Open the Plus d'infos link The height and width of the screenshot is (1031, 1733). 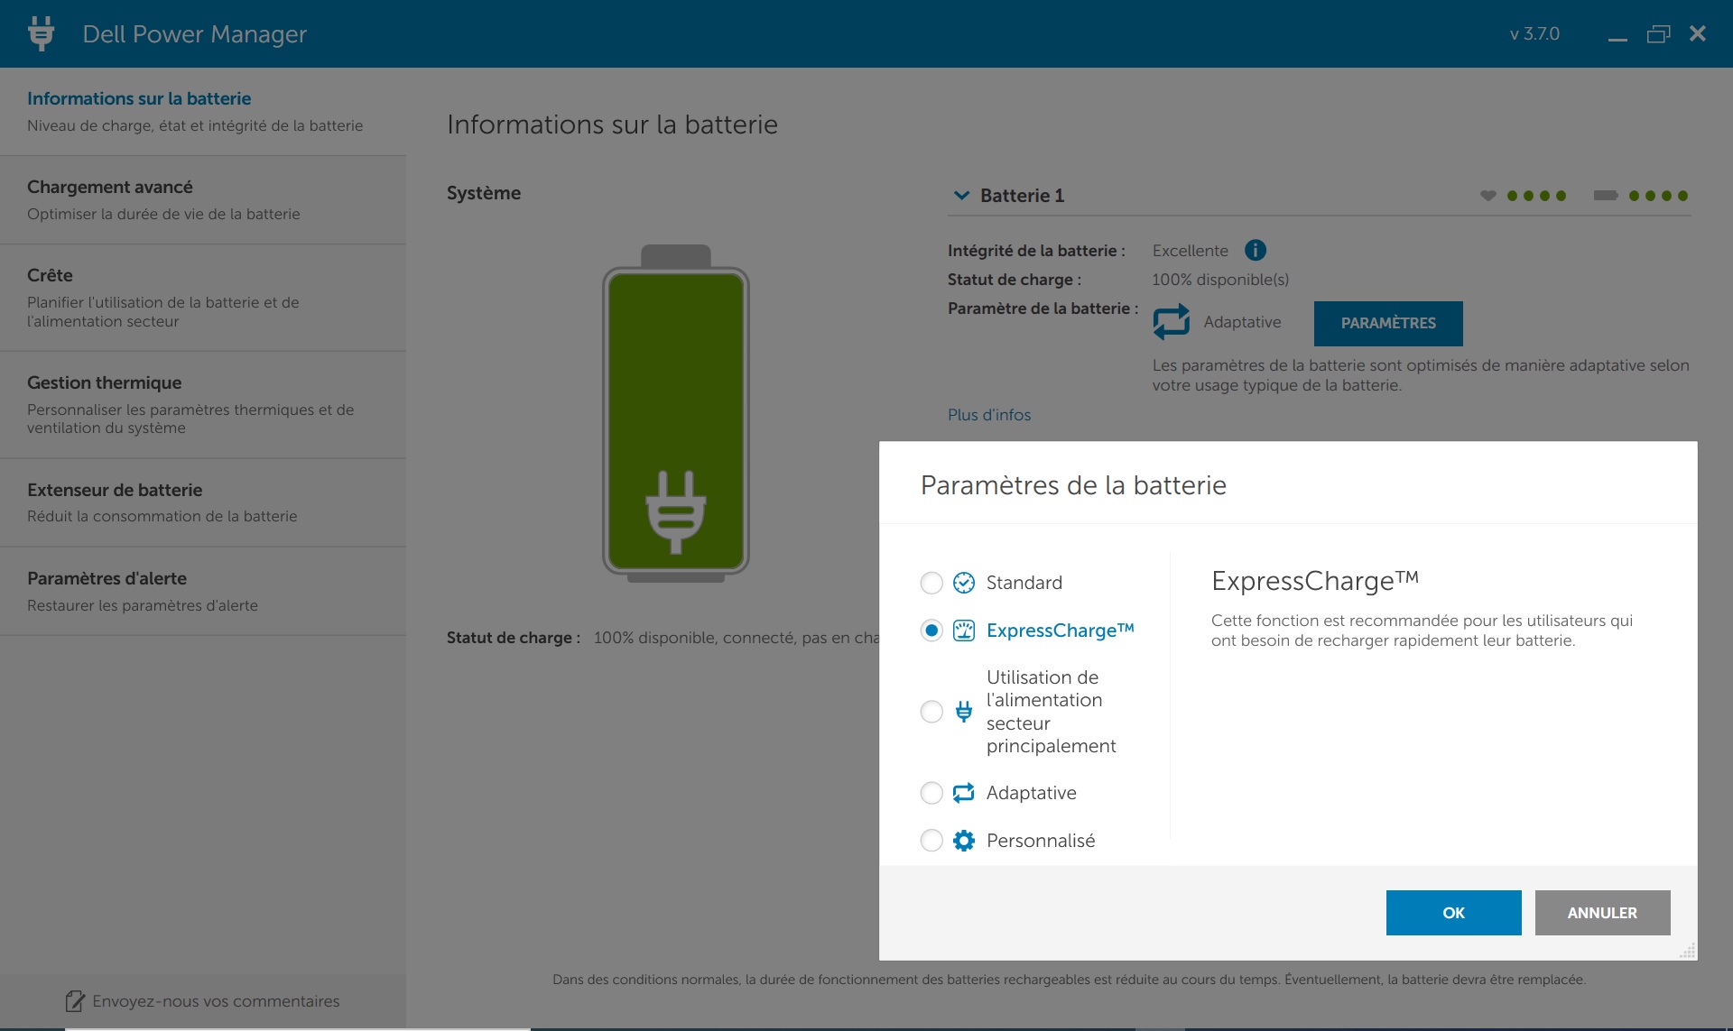[x=989, y=415]
